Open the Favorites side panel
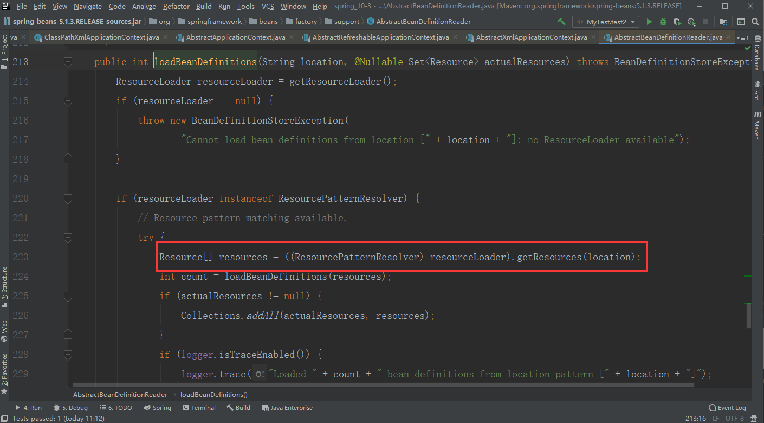The height and width of the screenshot is (423, 764). pyautogui.click(x=4, y=374)
